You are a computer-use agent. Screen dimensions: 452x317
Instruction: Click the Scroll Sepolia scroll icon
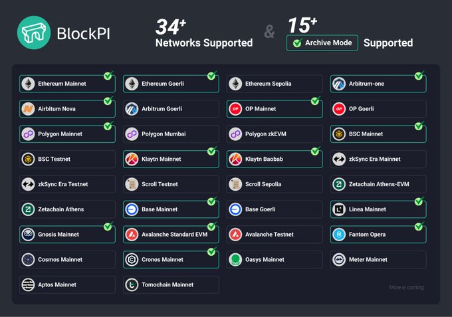235,184
